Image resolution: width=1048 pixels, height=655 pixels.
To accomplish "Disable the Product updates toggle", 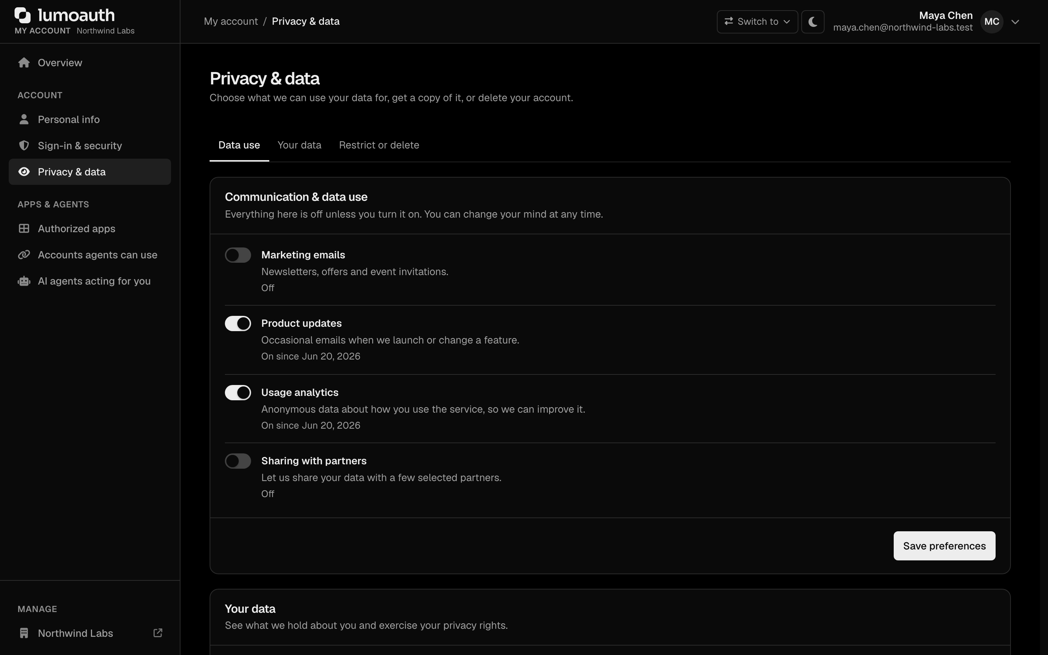I will pyautogui.click(x=238, y=323).
